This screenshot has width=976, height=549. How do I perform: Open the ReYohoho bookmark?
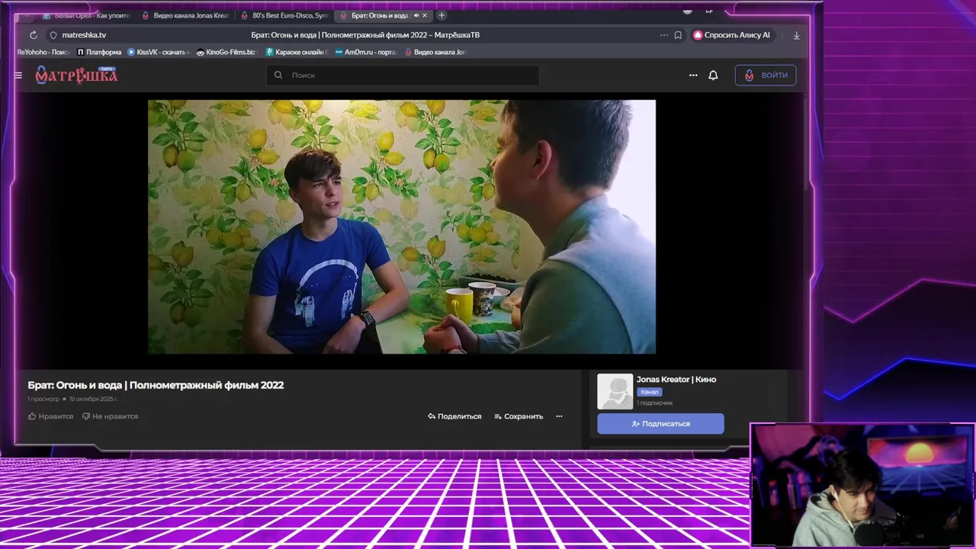(x=43, y=53)
